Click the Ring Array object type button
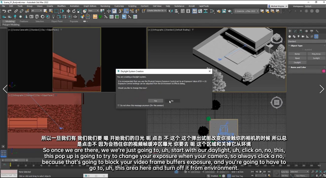326x178 pixels. pos(316,54)
